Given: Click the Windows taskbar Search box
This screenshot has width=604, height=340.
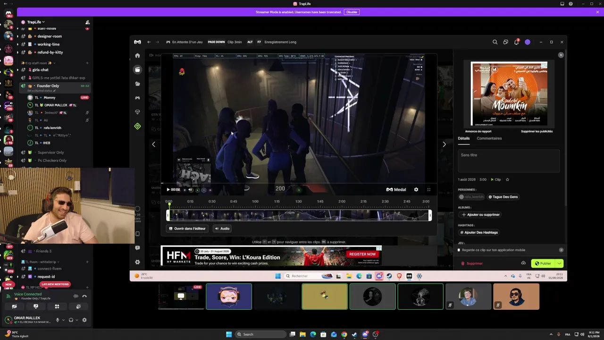Looking at the screenshot, I should [260, 334].
